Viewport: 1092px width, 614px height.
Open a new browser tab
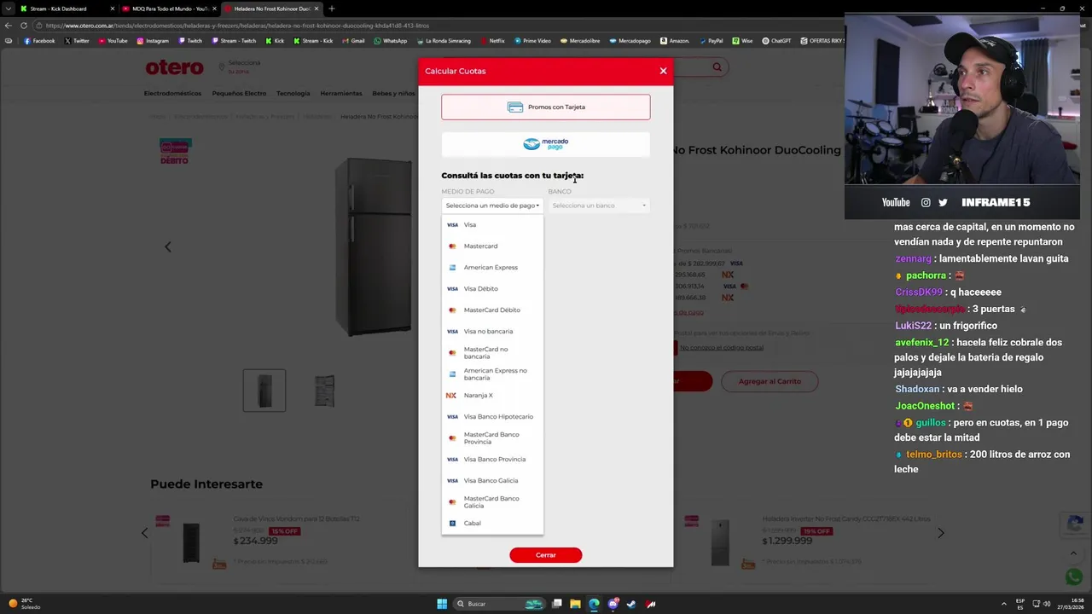331,9
